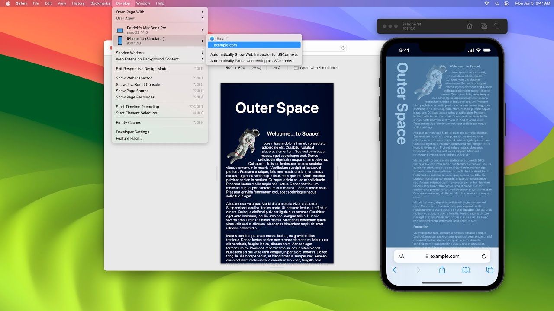Viewport: 554px width, 311px height.
Task: Click iPhone 14 title in Simulator toolbar
Action: pos(412,24)
